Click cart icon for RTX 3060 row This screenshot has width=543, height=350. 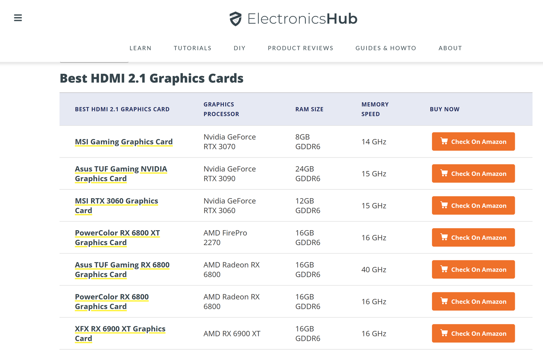click(x=444, y=205)
